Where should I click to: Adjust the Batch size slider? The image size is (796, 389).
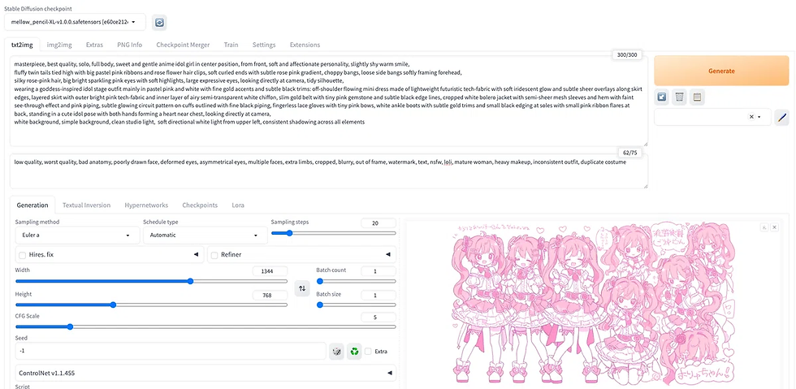click(x=357, y=305)
